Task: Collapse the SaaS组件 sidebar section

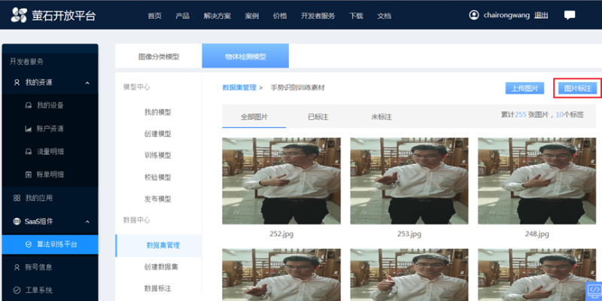Action: pos(87,221)
